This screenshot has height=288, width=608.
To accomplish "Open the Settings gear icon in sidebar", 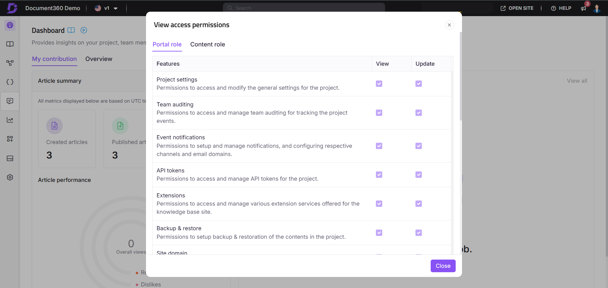I will tap(10, 177).
